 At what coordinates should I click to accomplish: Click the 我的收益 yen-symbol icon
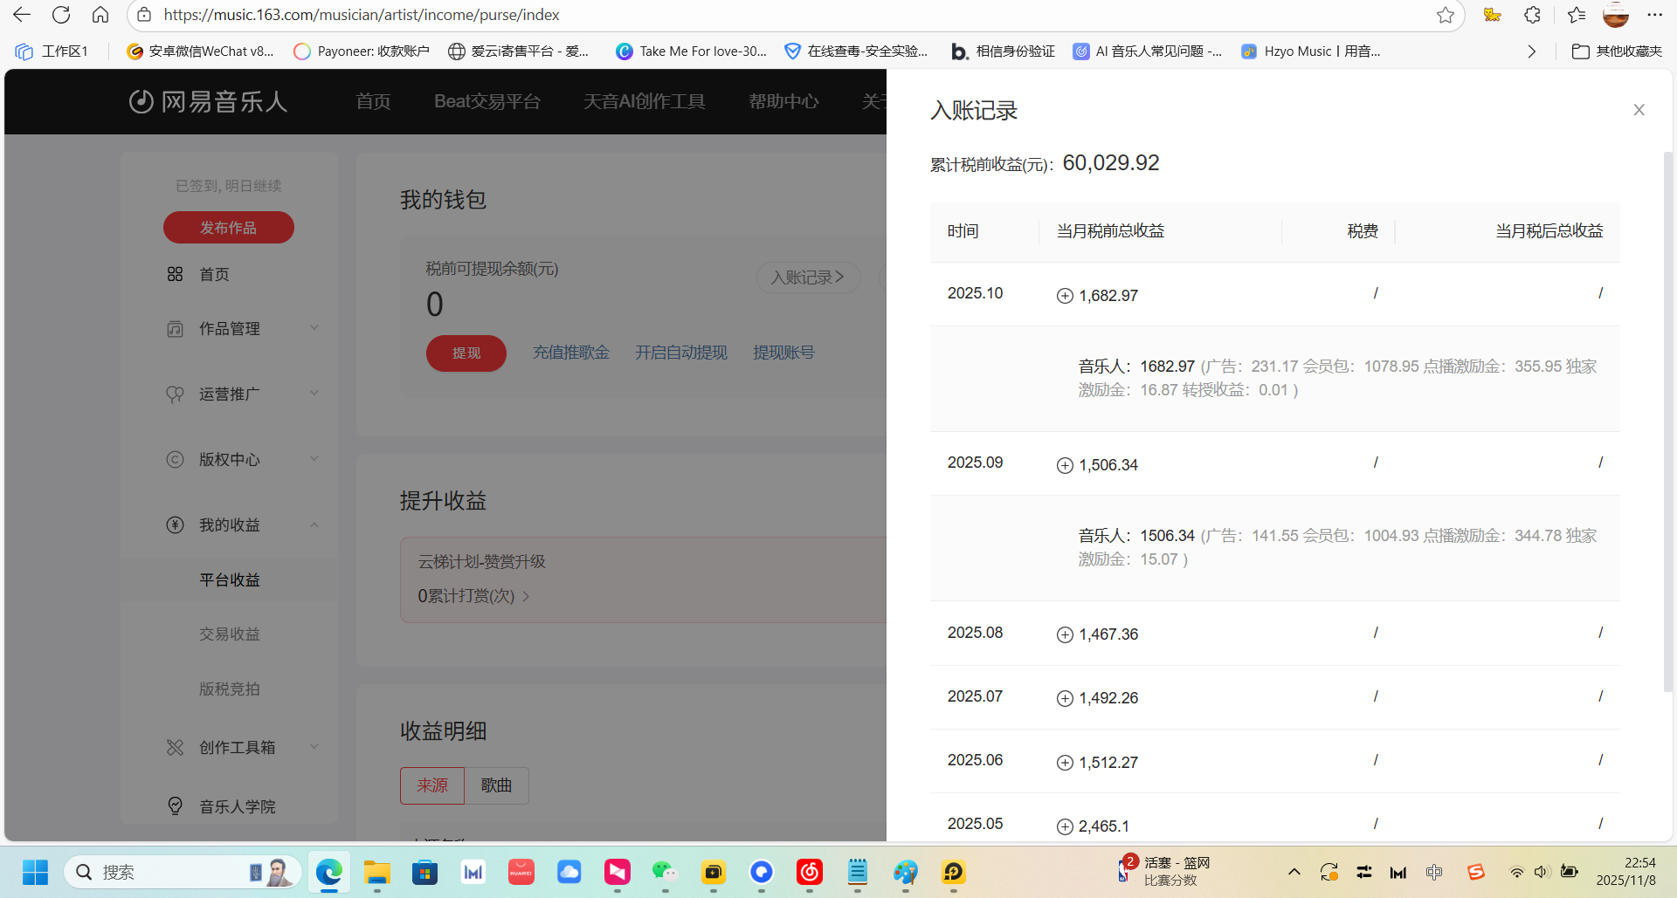click(x=175, y=524)
